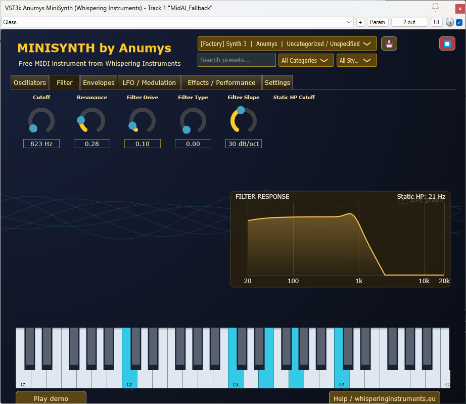Viewport: 466px width, 404px height.
Task: Open the All Styles filter dropdown
Action: click(357, 60)
